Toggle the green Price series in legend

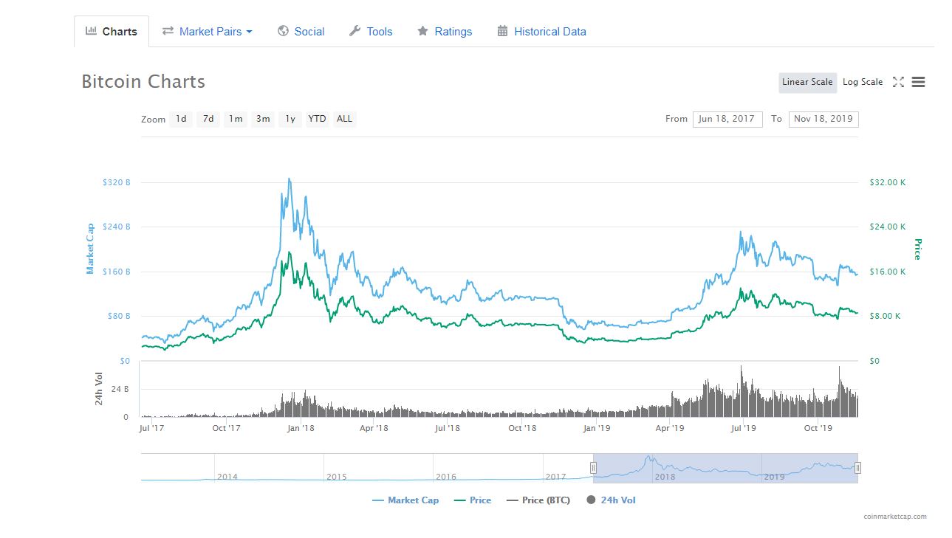[x=473, y=500]
